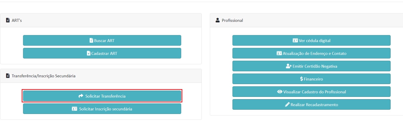Click the Transferência/Inscrição Secundária heading text
403x127 pixels.
pyautogui.click(x=44, y=76)
